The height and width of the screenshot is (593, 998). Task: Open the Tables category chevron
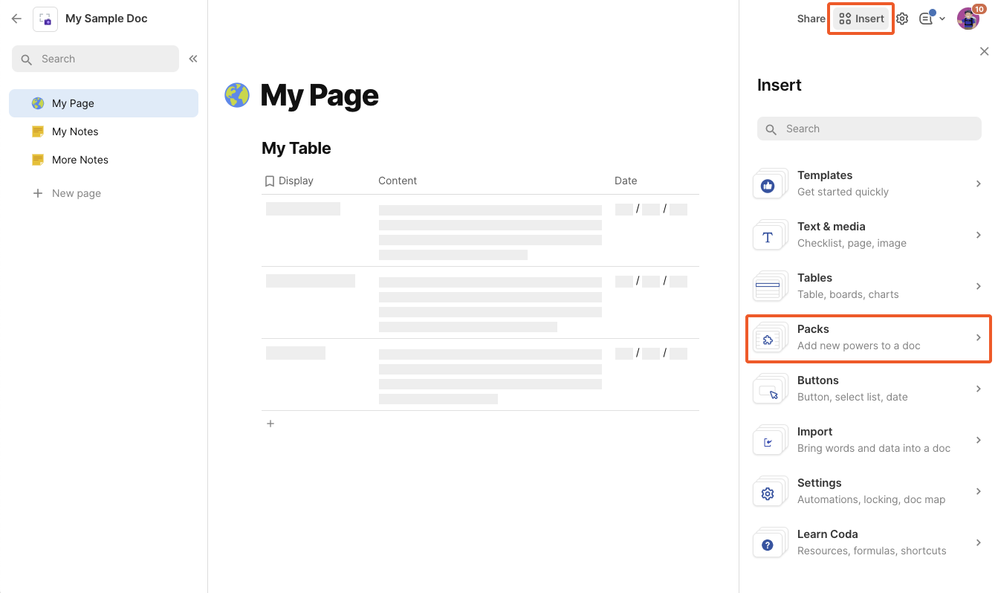click(978, 286)
